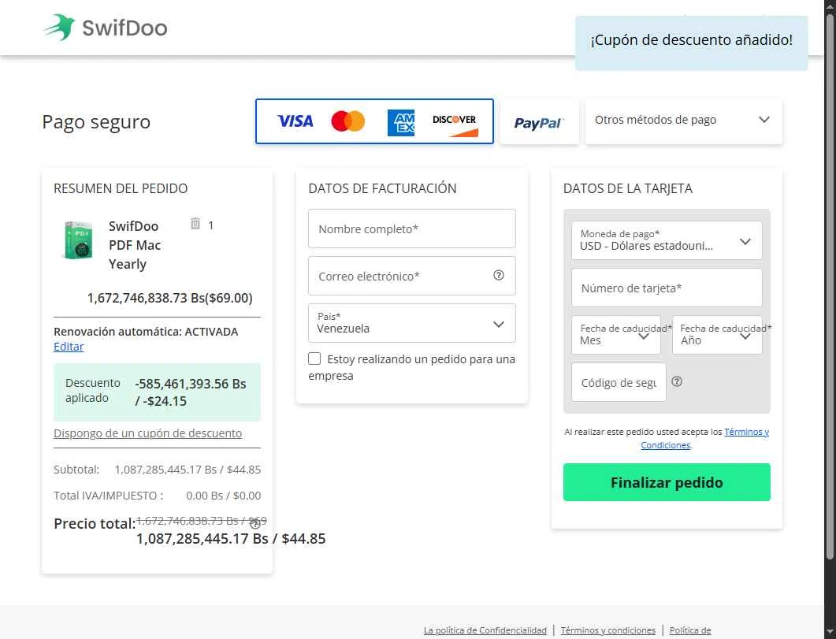Open Términos y condiciones footer link
This screenshot has width=836, height=639.
[x=607, y=630]
